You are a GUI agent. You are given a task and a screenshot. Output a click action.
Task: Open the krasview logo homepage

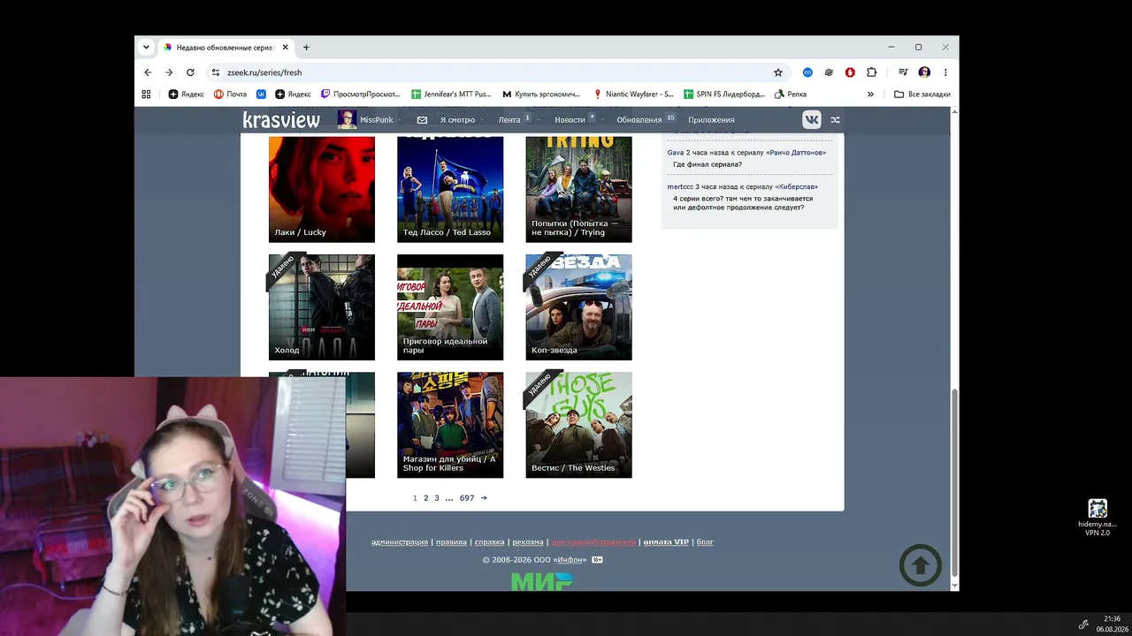(281, 120)
